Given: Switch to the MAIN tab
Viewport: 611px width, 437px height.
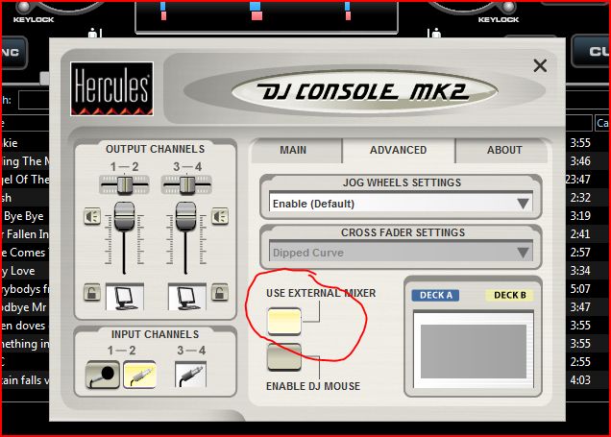Looking at the screenshot, I should coord(297,150).
